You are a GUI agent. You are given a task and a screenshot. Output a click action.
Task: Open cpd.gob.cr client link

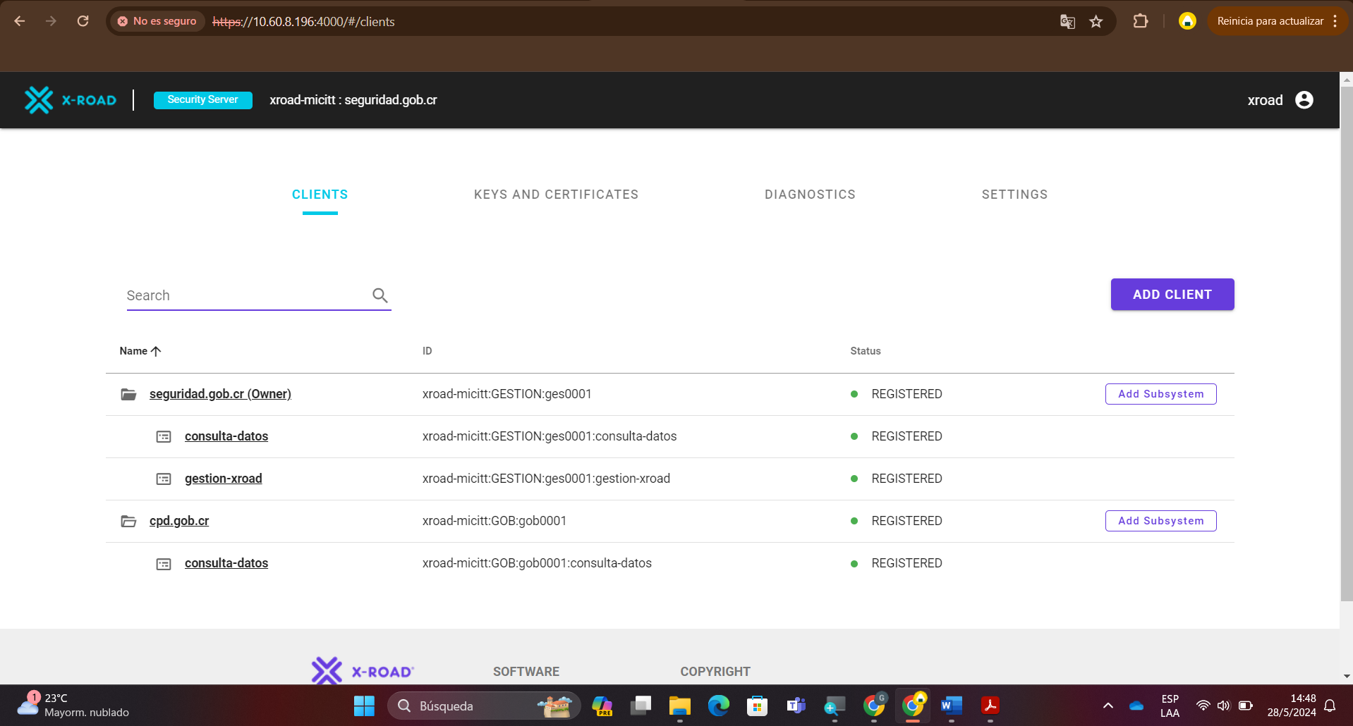179,521
